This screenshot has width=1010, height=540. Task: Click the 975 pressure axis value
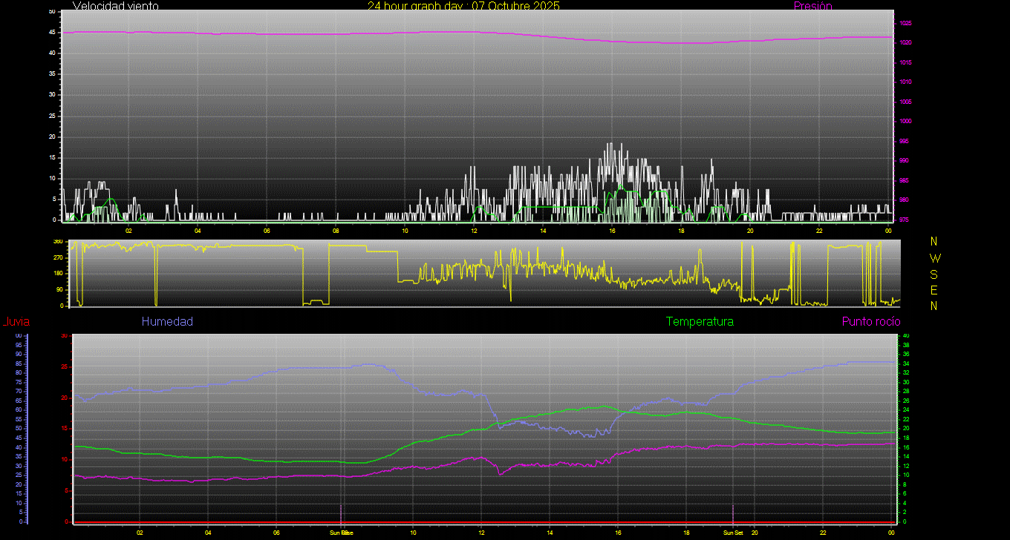tap(906, 220)
